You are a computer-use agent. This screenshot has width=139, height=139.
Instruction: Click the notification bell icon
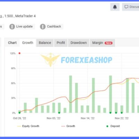[115, 7]
